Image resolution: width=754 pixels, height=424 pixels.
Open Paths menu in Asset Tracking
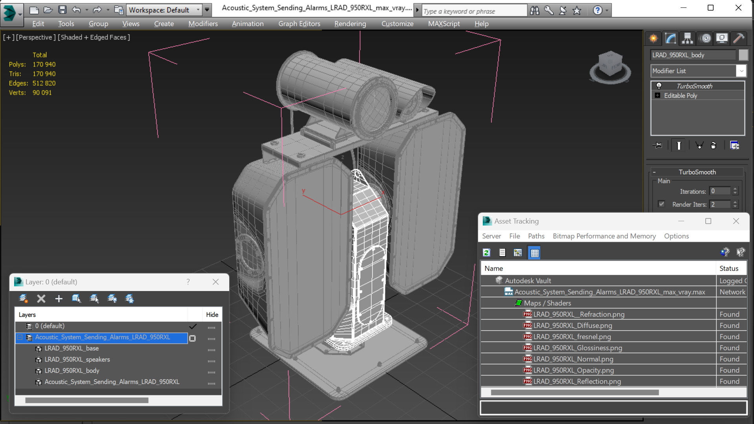click(x=536, y=236)
